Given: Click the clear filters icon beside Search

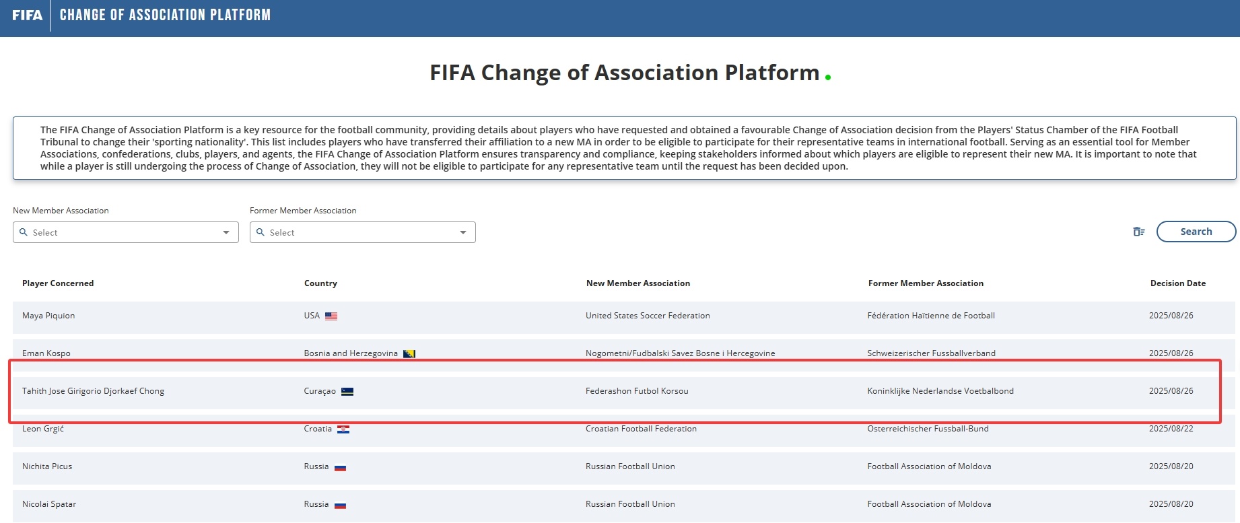Looking at the screenshot, I should (x=1138, y=232).
